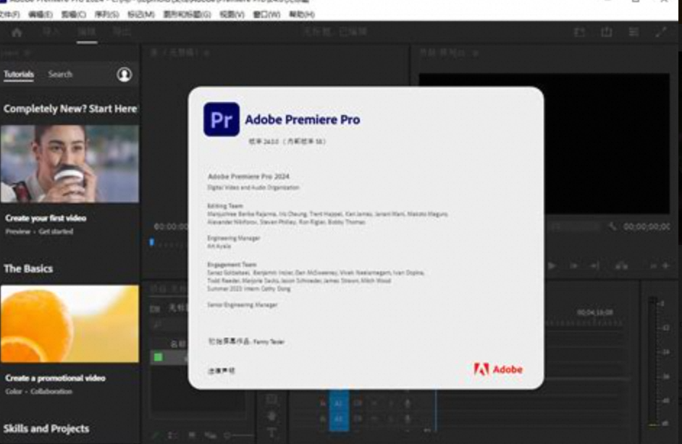The height and width of the screenshot is (444, 682).
Task: Open Program monitor settings wrench
Action: click(612, 226)
